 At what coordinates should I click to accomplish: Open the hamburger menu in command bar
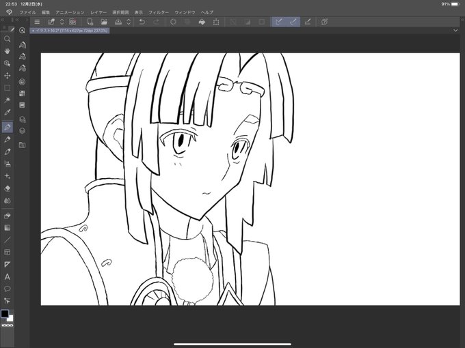coord(37,22)
